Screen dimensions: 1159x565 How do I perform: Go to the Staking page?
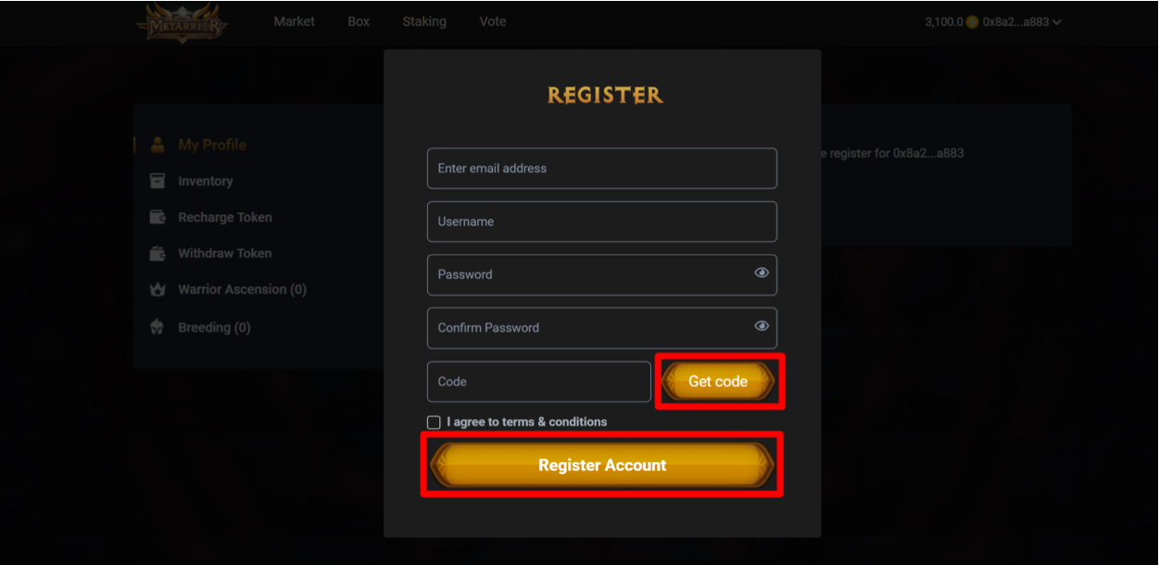[424, 21]
